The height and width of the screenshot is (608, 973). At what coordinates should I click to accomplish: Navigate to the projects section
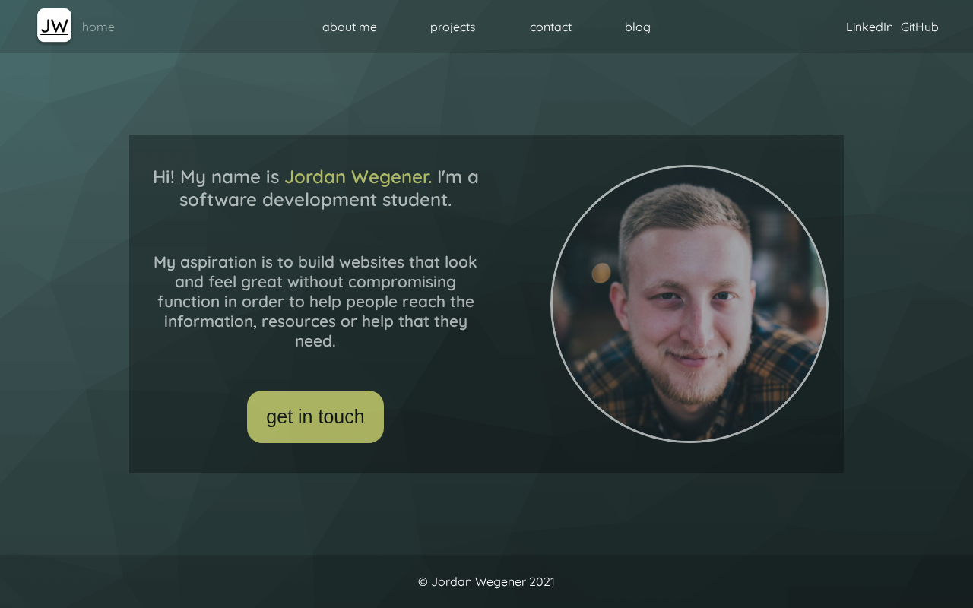(x=453, y=27)
